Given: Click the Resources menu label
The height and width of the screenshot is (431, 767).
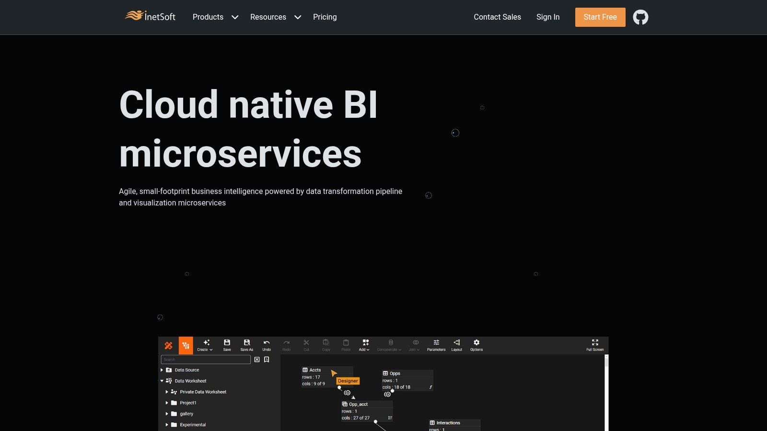Looking at the screenshot, I should (x=268, y=17).
